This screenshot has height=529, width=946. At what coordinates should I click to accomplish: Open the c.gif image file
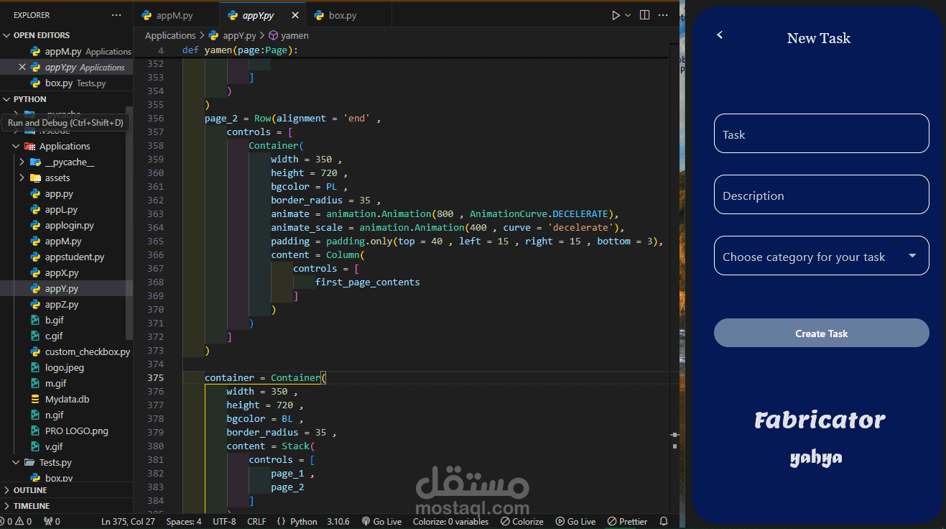[x=54, y=336]
